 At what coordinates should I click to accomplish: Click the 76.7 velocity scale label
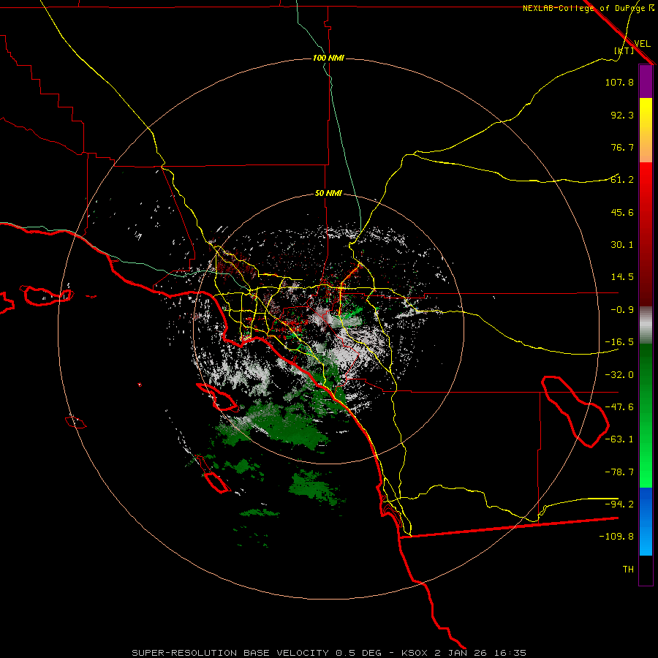(x=622, y=147)
